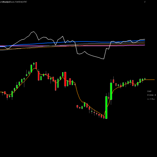
Task: Click the lowest point of the white indicator line
Action: pyautogui.click(x=104, y=59)
